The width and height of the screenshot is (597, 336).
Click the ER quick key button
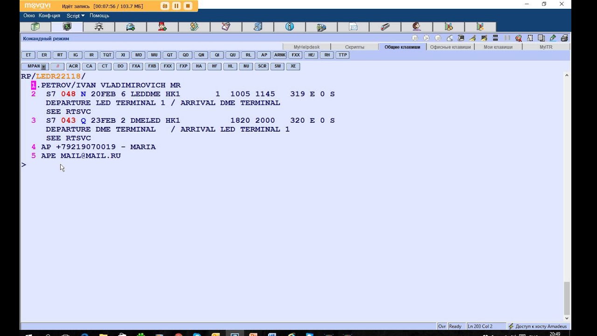(44, 55)
